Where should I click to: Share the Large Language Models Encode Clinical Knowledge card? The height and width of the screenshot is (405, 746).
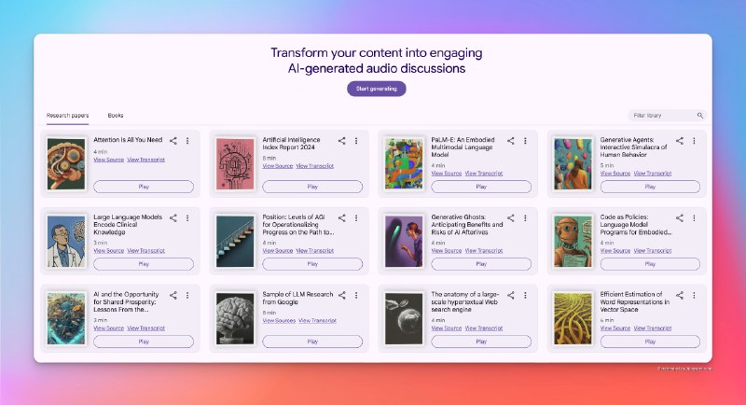[173, 218]
